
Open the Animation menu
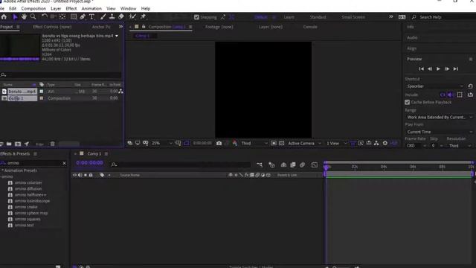coord(91,8)
